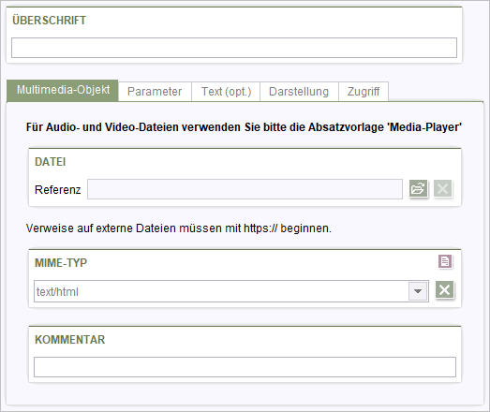The width and height of the screenshot is (490, 412).
Task: Click the MIME-TYP section heading
Action: click(61, 263)
